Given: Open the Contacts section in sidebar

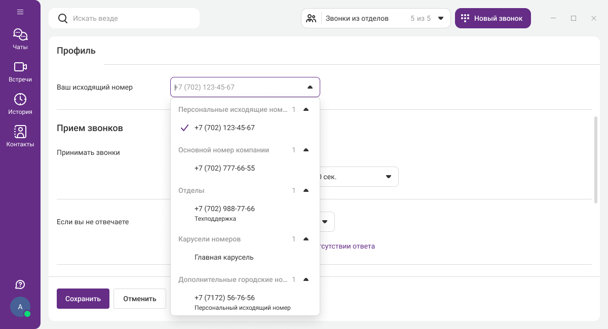Looking at the screenshot, I should click(x=20, y=136).
